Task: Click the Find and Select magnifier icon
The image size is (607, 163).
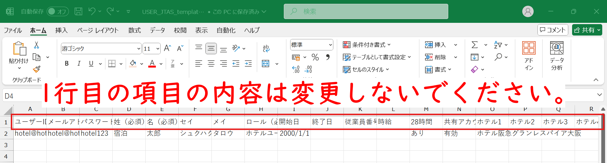Action: [498, 57]
